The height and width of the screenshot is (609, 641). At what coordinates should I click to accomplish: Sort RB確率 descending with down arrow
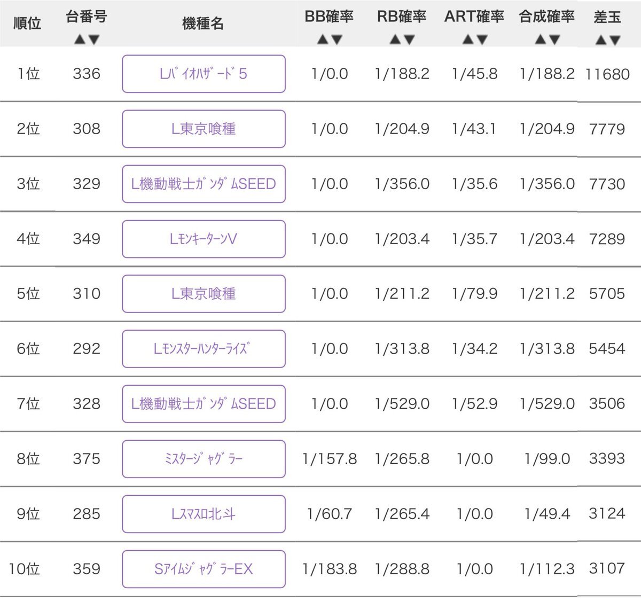pyautogui.click(x=409, y=40)
